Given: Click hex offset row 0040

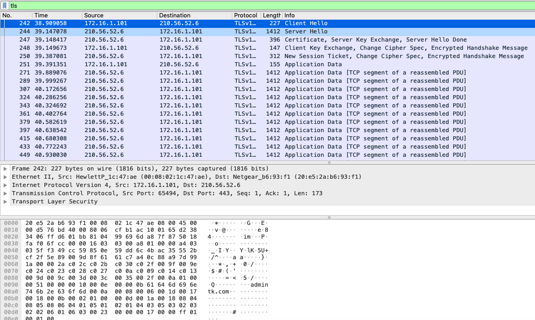Looking at the screenshot, I should coord(11,251).
